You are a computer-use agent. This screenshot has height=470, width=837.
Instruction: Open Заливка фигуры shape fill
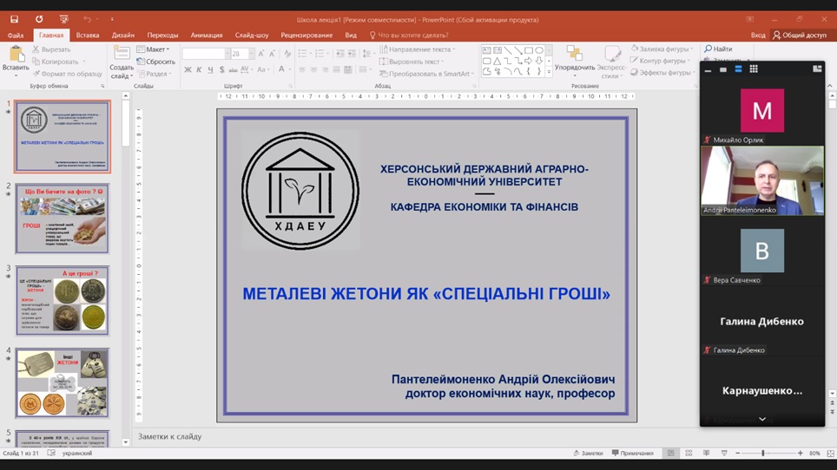pos(662,49)
